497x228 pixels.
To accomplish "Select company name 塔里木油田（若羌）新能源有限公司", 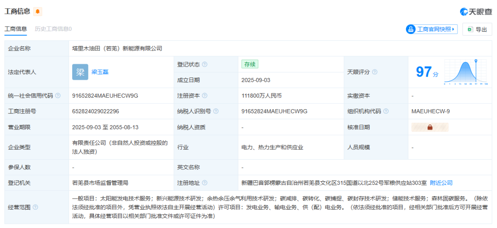I will coord(117,49).
